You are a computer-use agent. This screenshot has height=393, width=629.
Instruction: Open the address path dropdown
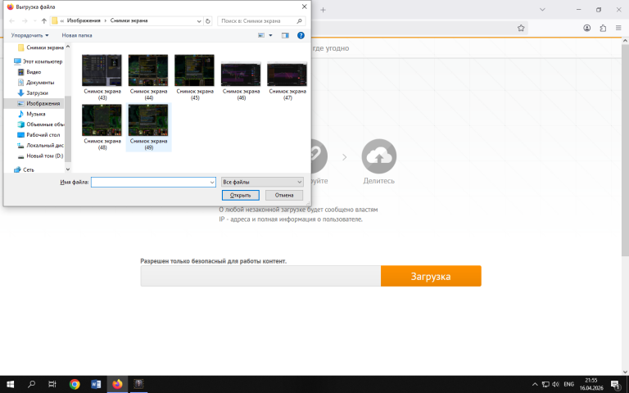[199, 20]
